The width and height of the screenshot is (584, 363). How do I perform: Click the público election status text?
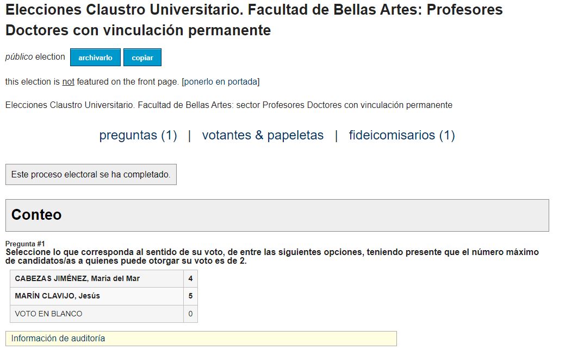point(35,57)
